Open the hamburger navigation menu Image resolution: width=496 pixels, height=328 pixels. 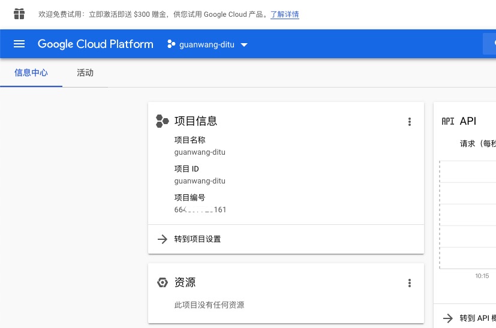[x=19, y=44]
